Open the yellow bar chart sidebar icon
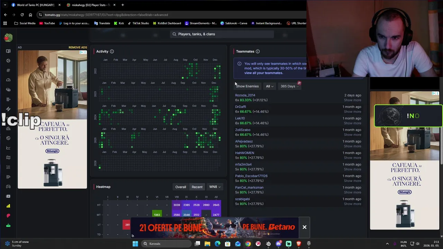Image resolution: width=443 pixels, height=249 pixels. tap(8, 206)
